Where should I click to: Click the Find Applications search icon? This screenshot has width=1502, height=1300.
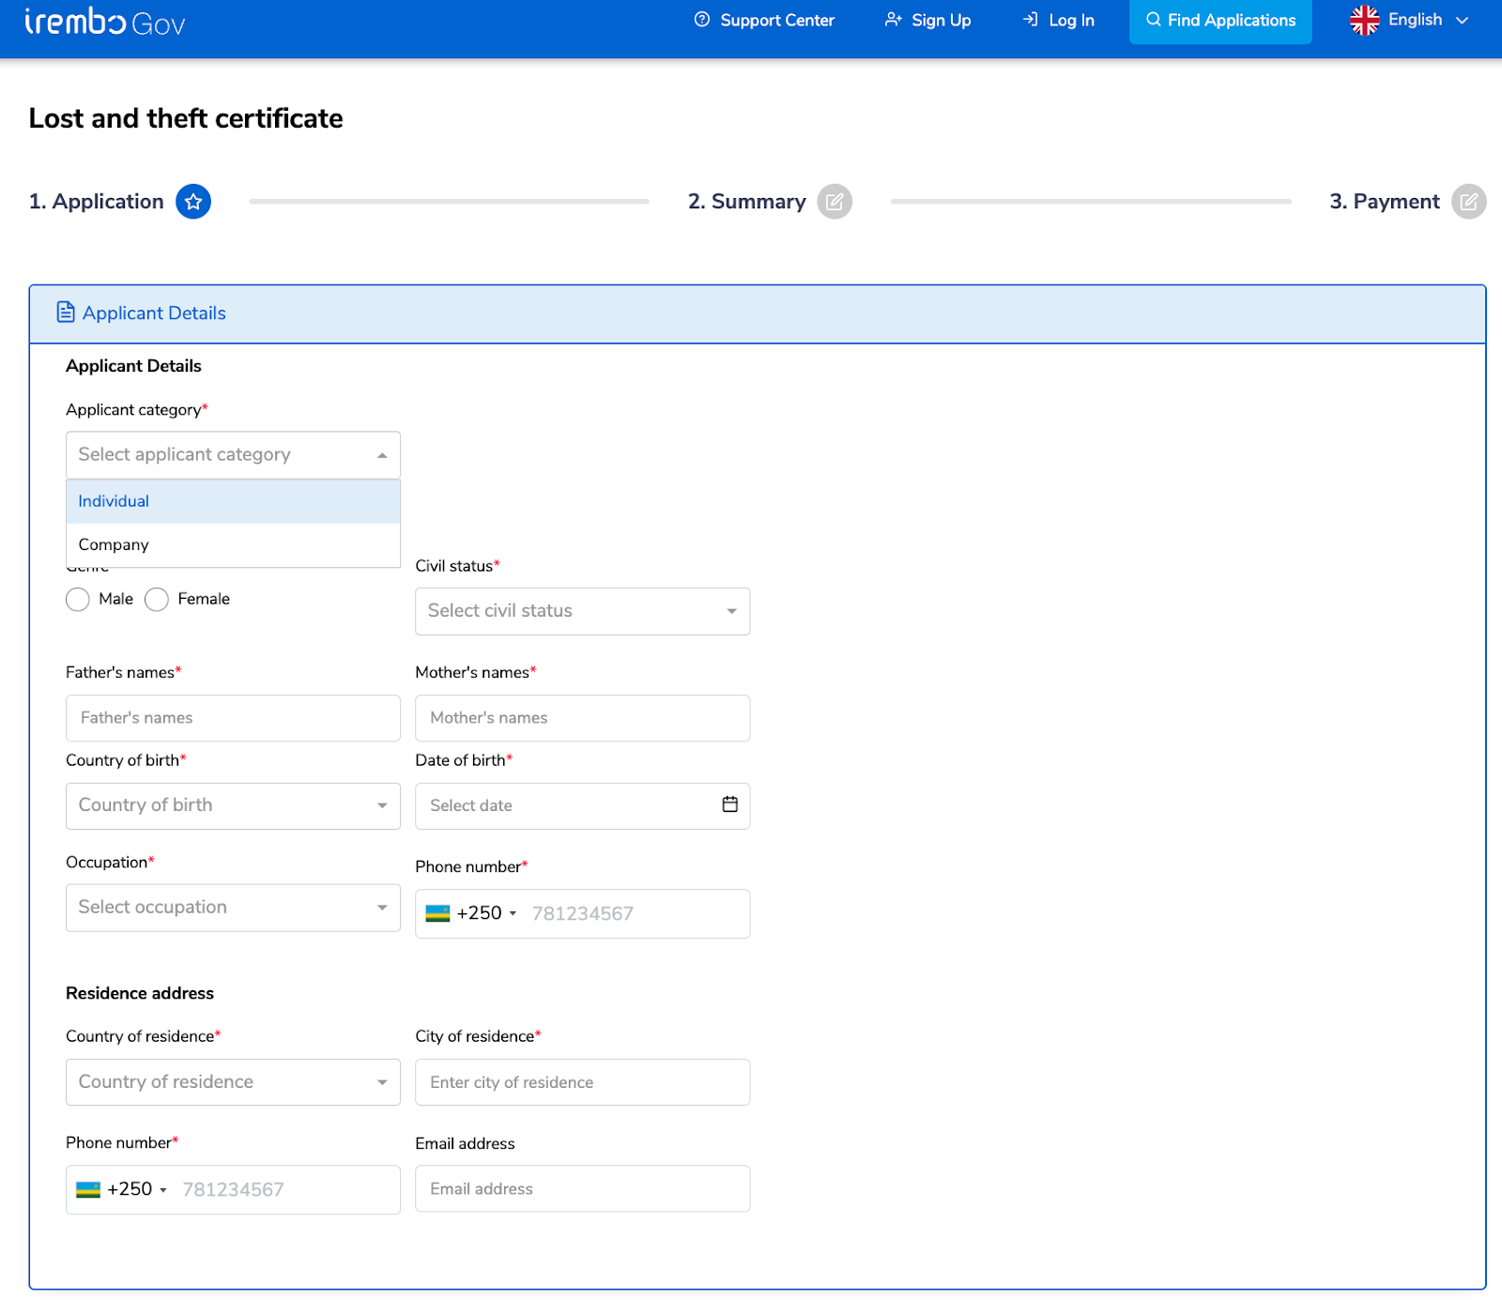coord(1154,20)
